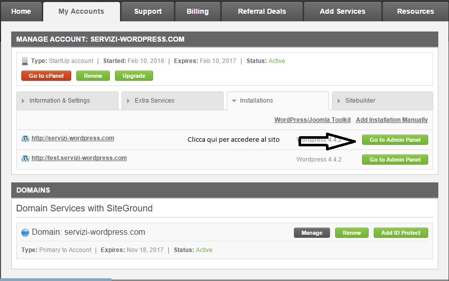The height and width of the screenshot is (281, 449).
Task: Click the Domain Services with SiteGround heading
Action: pyautogui.click(x=84, y=208)
